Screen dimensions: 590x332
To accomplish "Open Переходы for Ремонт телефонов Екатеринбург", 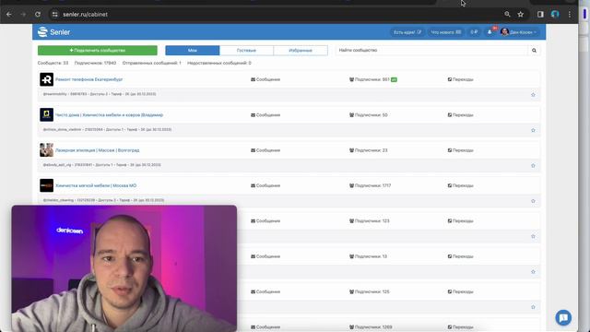I will click(461, 79).
